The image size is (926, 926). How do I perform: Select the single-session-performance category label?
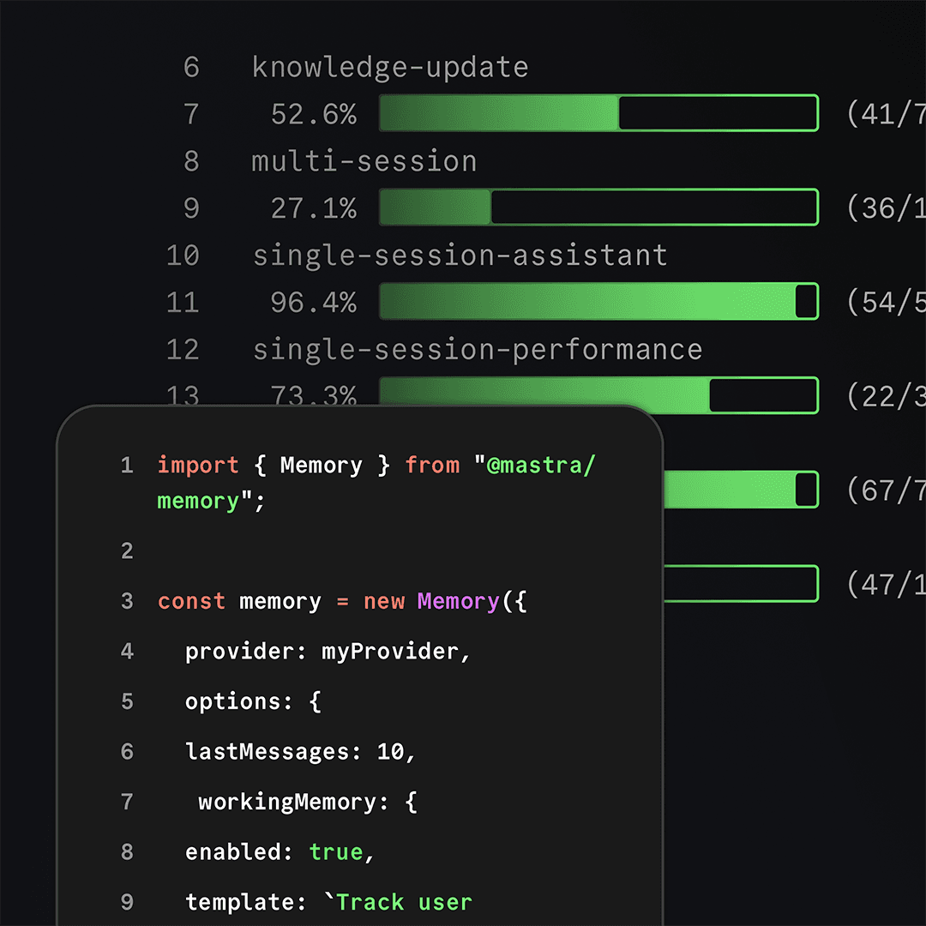click(x=478, y=350)
